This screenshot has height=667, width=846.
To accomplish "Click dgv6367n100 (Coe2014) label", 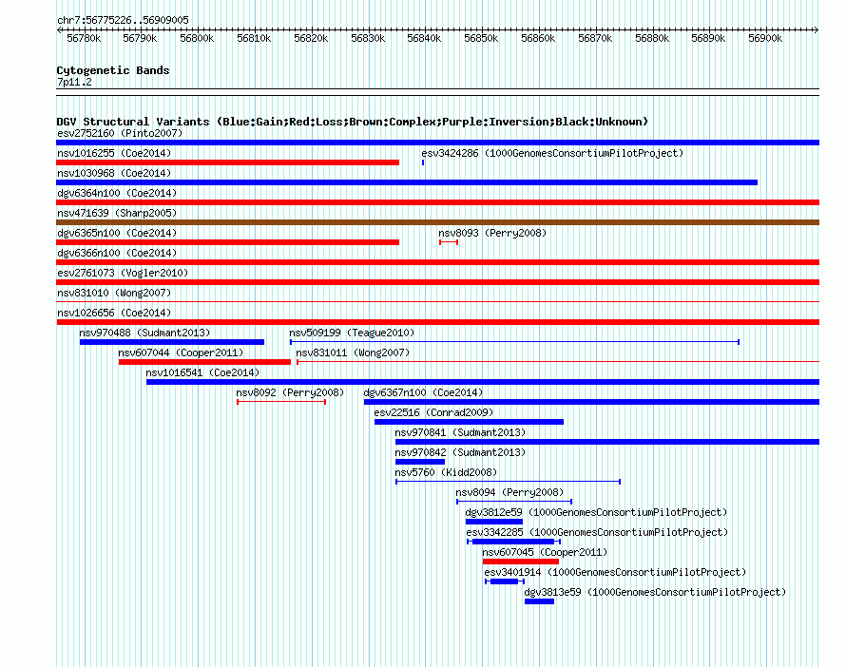I will click(423, 392).
